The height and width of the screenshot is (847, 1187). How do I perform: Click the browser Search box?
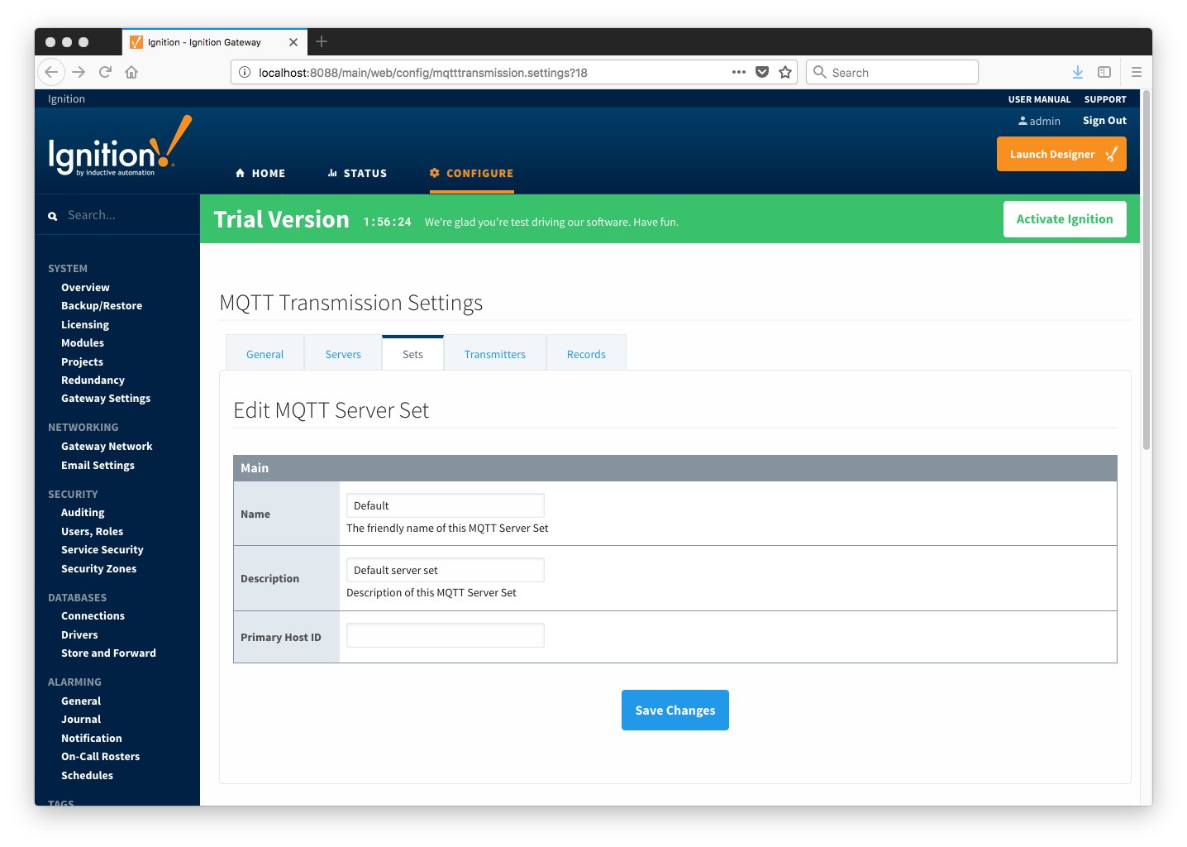892,72
